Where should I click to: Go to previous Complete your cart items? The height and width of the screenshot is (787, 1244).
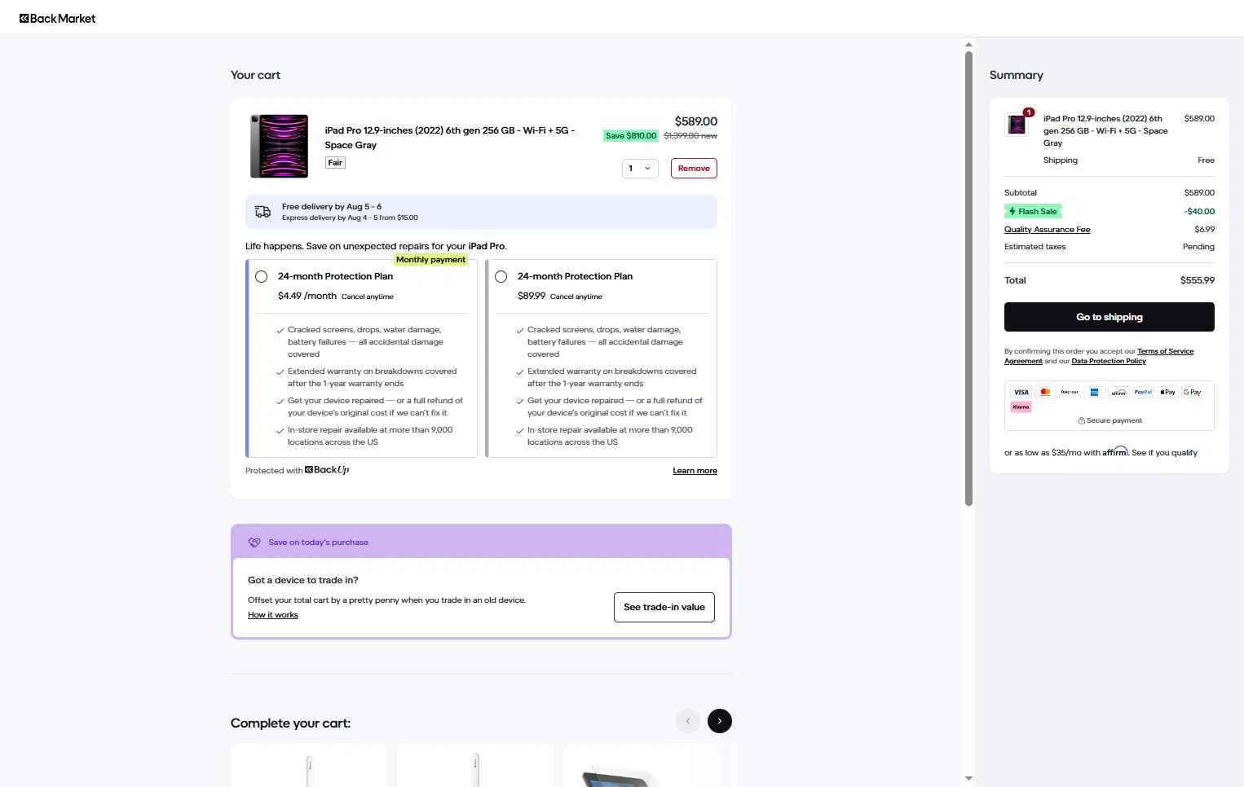tap(688, 721)
